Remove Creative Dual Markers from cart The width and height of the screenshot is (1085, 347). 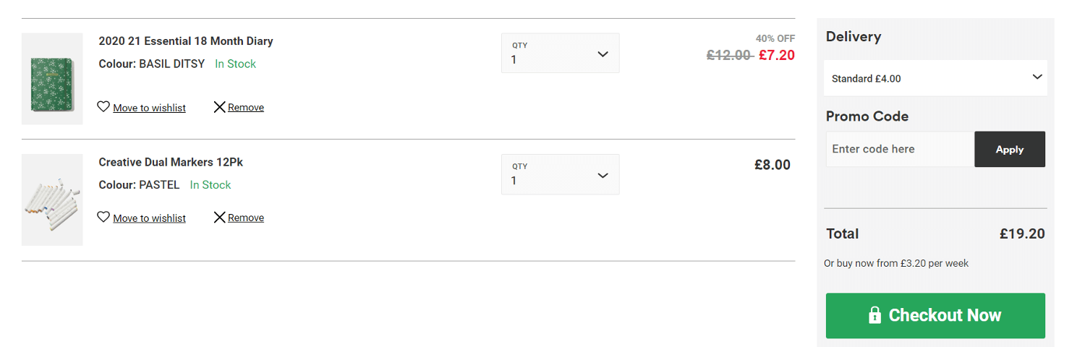[x=246, y=218]
